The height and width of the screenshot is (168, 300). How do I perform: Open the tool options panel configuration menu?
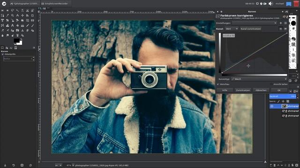coord(34,48)
